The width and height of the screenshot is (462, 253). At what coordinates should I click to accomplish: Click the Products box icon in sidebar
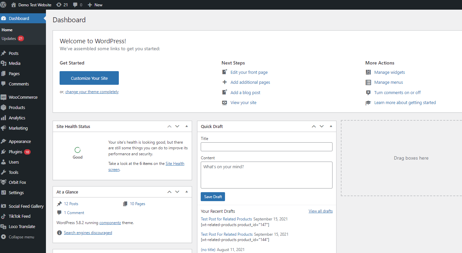(x=4, y=107)
